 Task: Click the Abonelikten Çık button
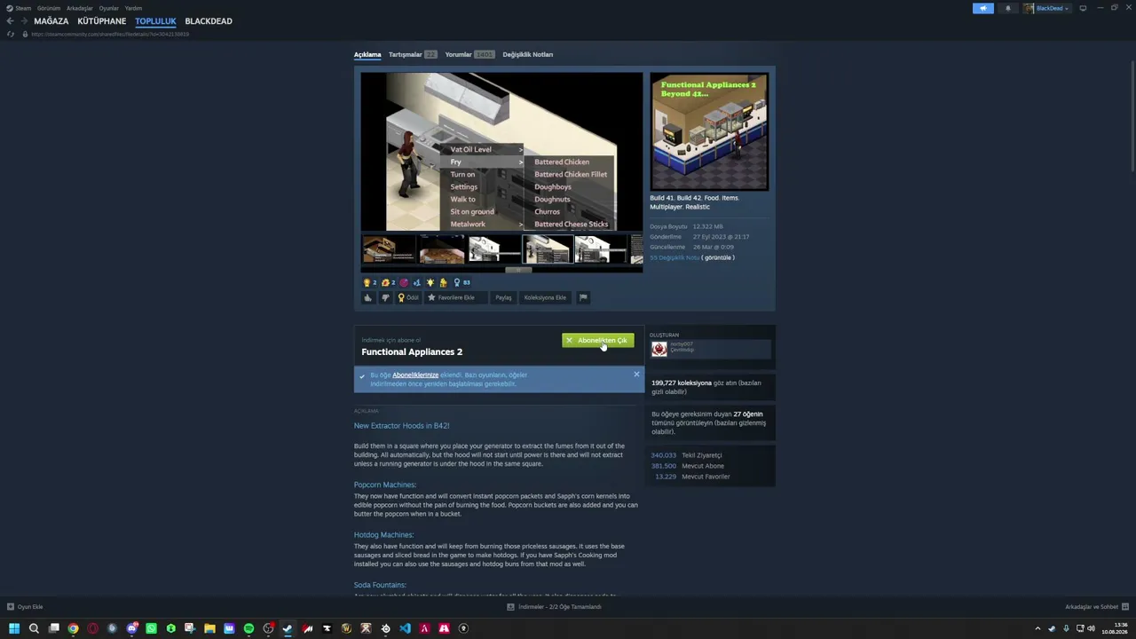[598, 340]
